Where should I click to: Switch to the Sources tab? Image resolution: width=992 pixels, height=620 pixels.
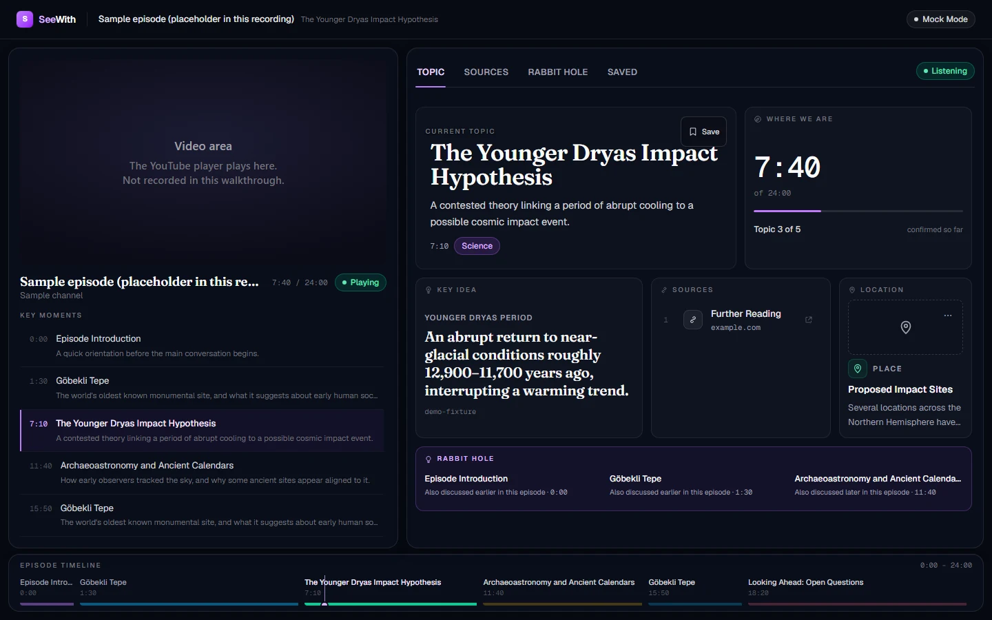[x=486, y=72]
